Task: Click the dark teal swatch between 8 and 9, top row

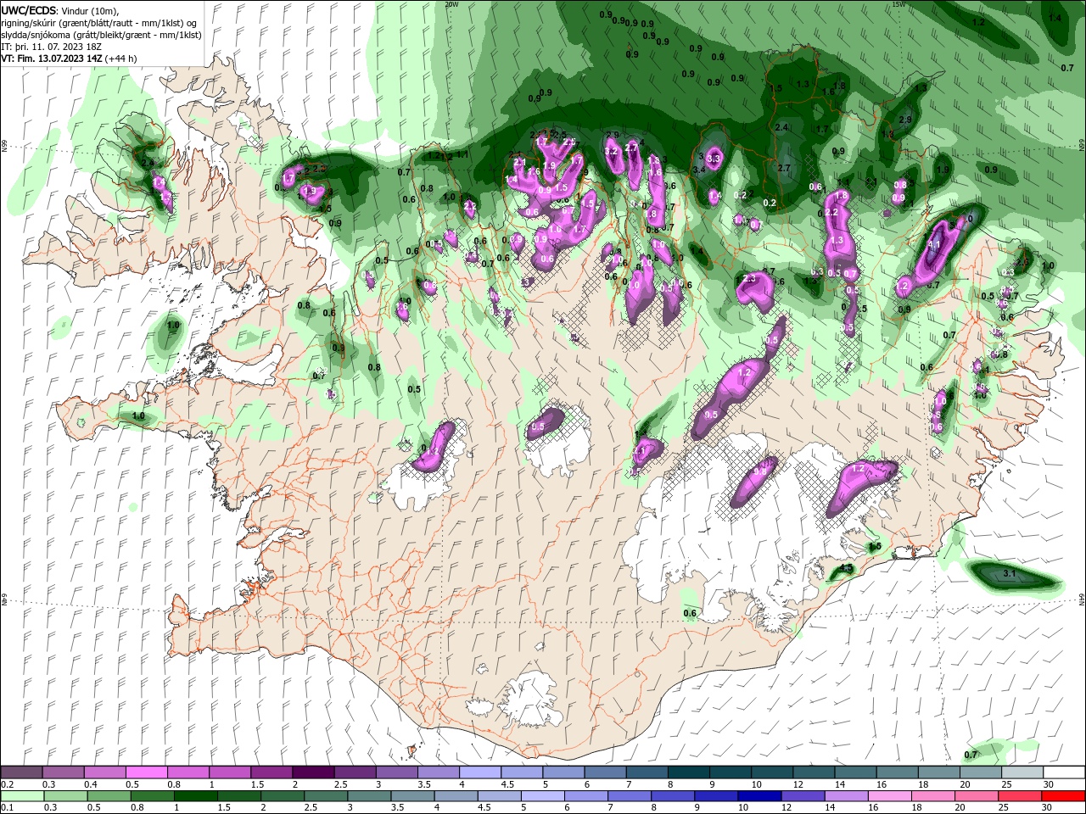Action: 687,772
